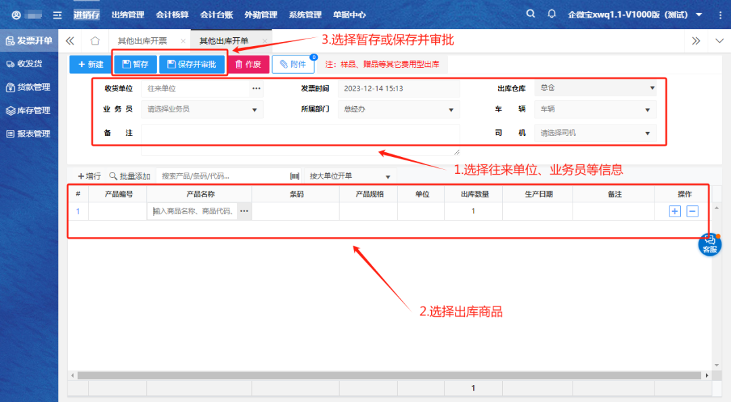Click the 作废 button
The image size is (731, 402).
pos(248,64)
